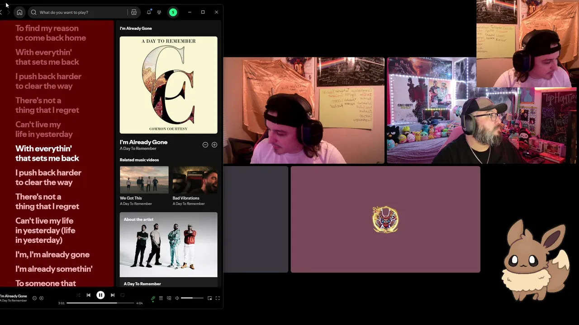Jump to highlighted 'With everythin'' lyric line
579x325 pixels.
click(x=47, y=153)
